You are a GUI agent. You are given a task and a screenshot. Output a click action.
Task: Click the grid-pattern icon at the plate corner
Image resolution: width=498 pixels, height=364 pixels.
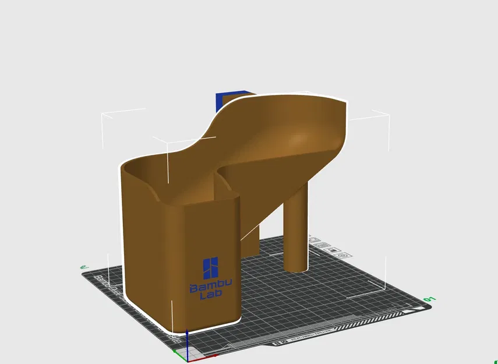[x=341, y=255]
